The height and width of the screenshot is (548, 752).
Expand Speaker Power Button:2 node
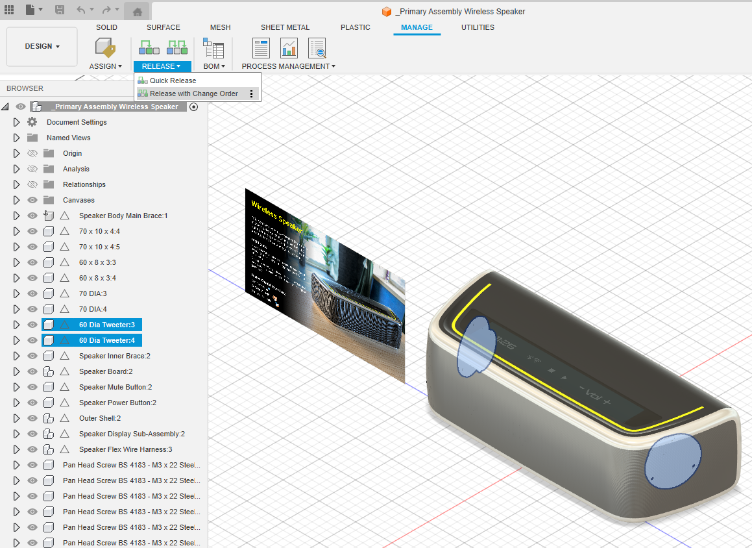point(16,403)
